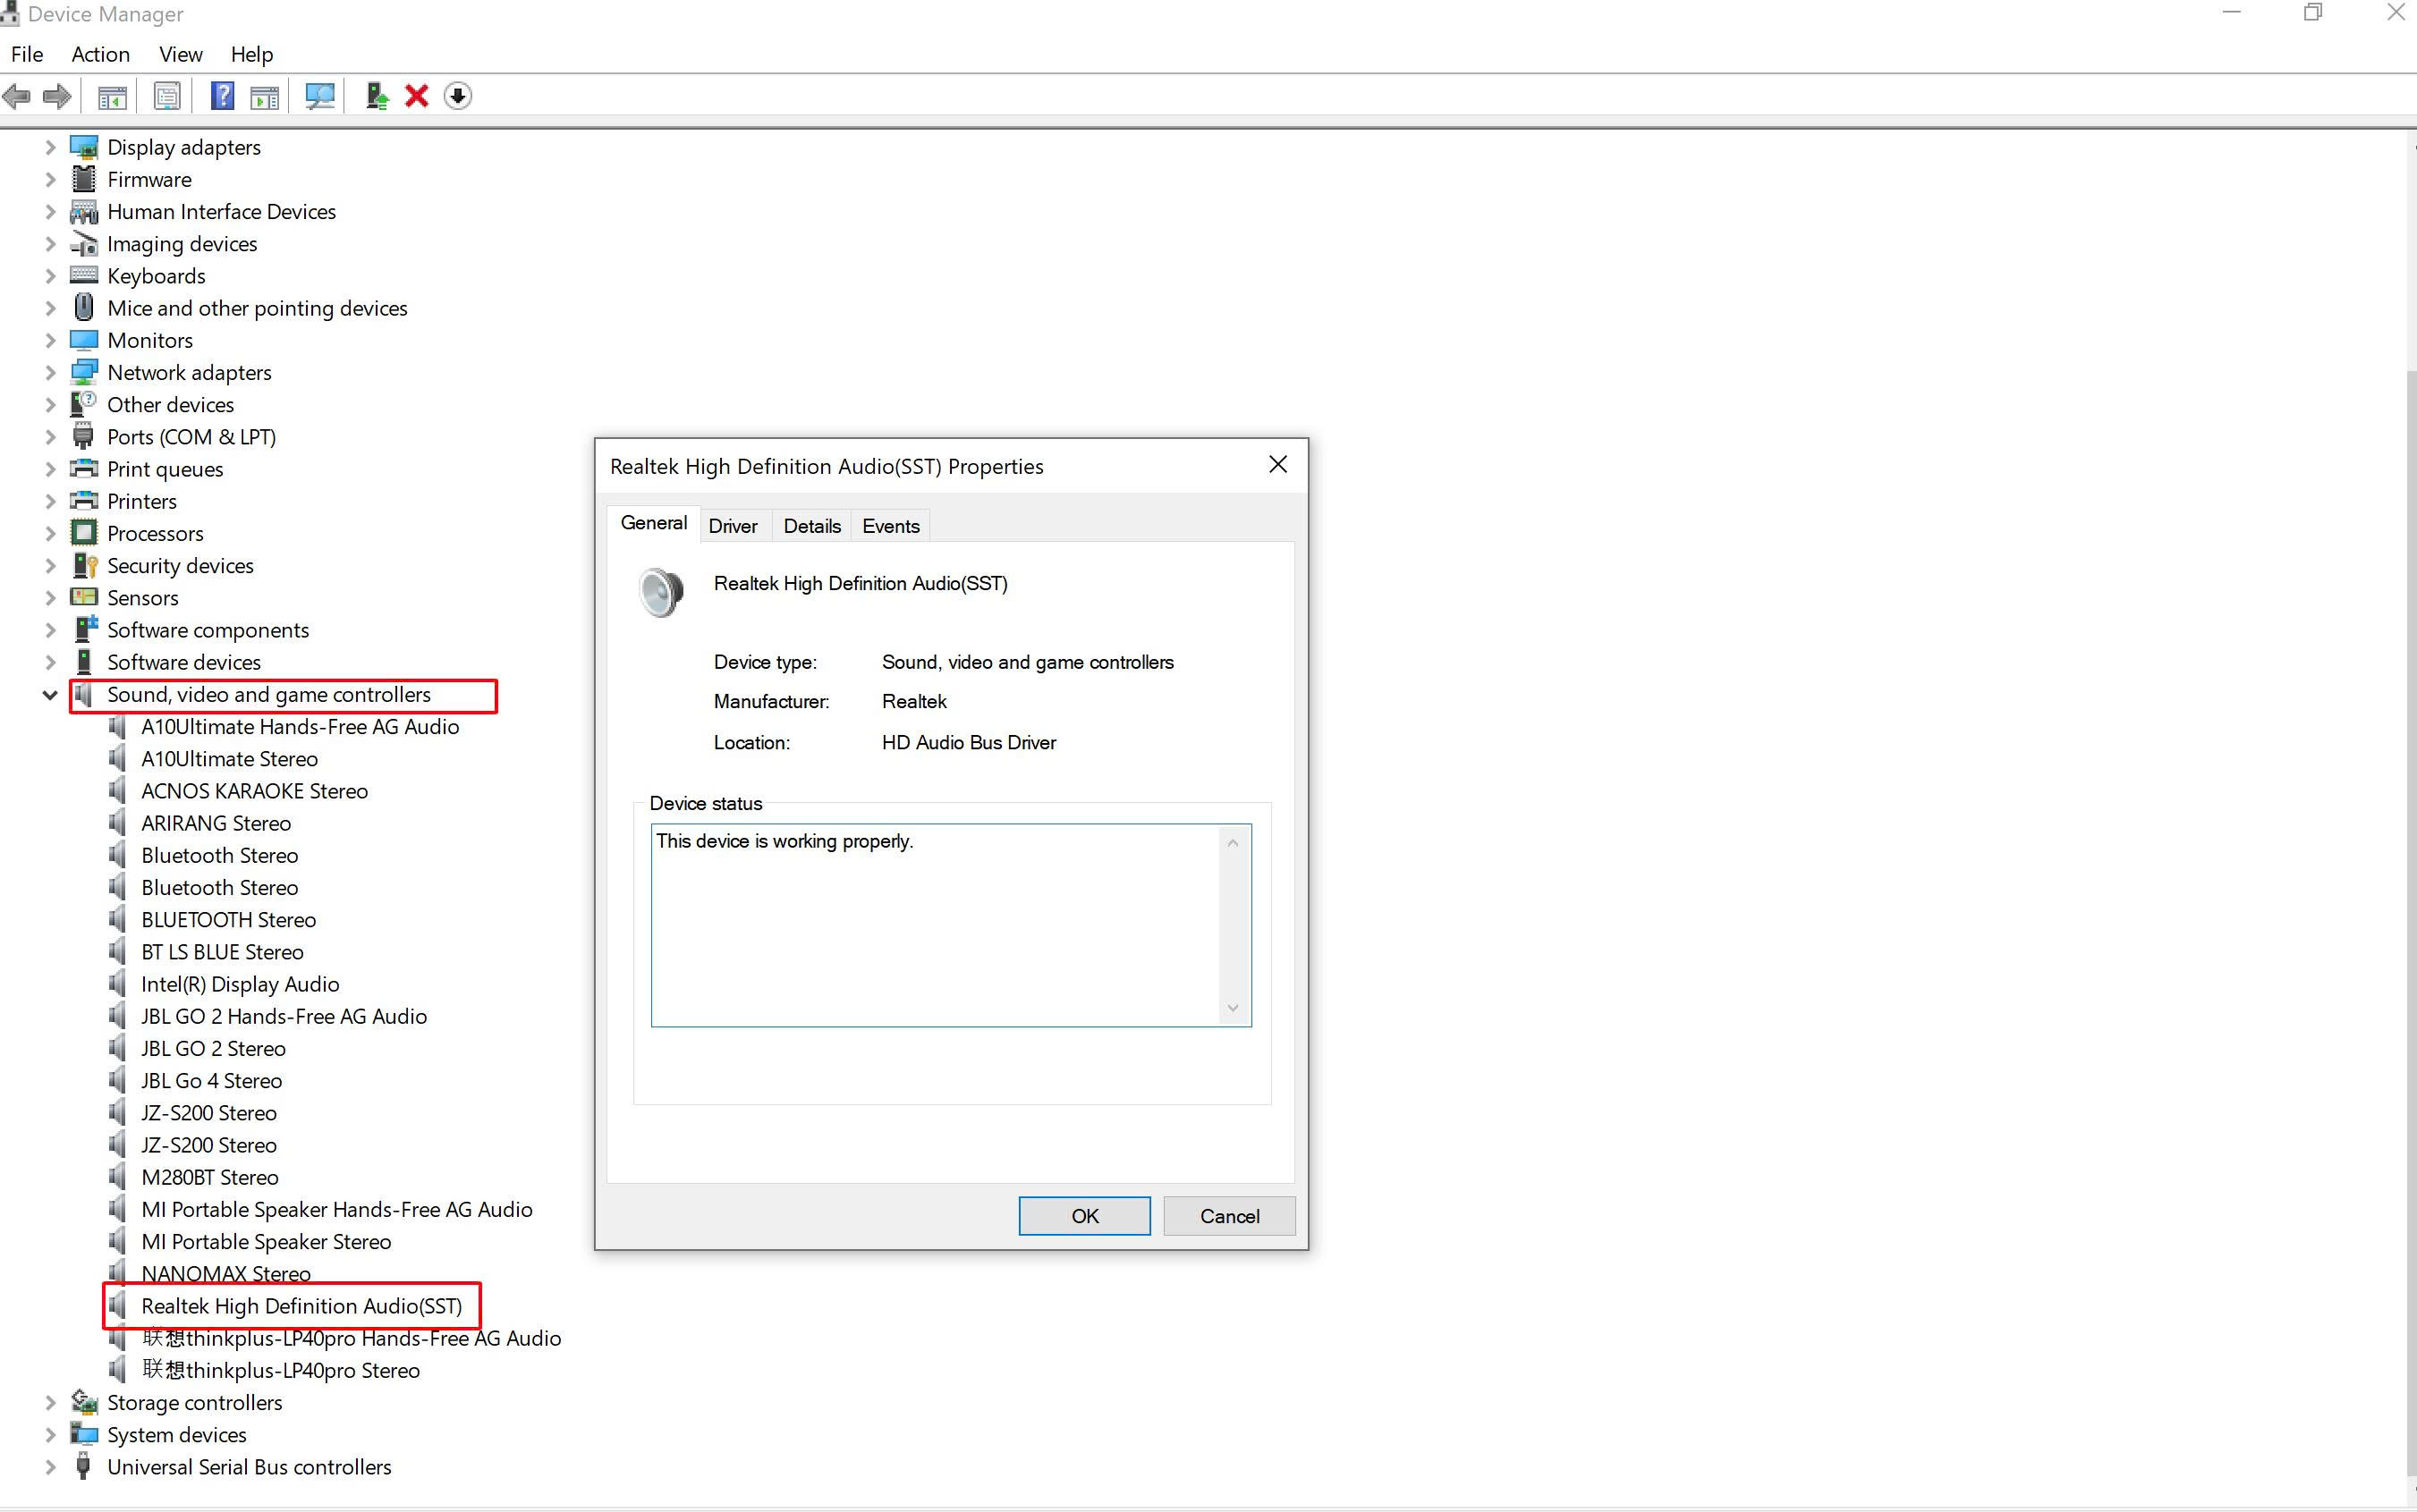Open Properties from the toolbar icon
The height and width of the screenshot is (1512, 2417).
pyautogui.click(x=166, y=95)
